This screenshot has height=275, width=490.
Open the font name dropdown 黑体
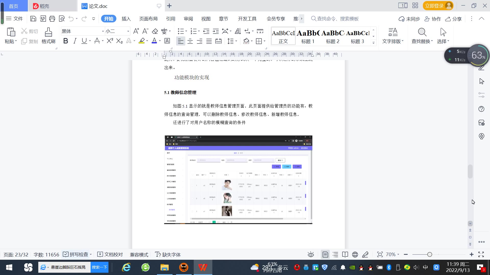[x=103, y=31]
